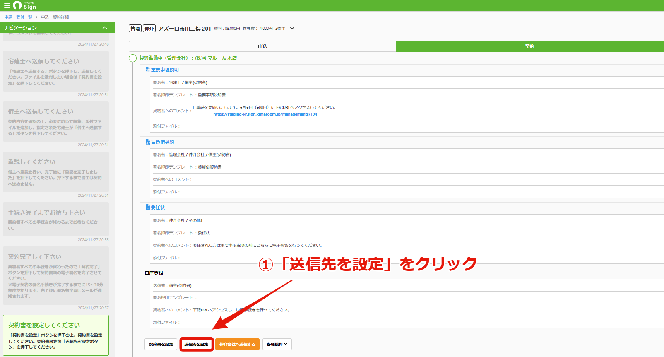Click the 重要事項説明 document icon
This screenshot has height=357, width=664.
click(x=148, y=70)
